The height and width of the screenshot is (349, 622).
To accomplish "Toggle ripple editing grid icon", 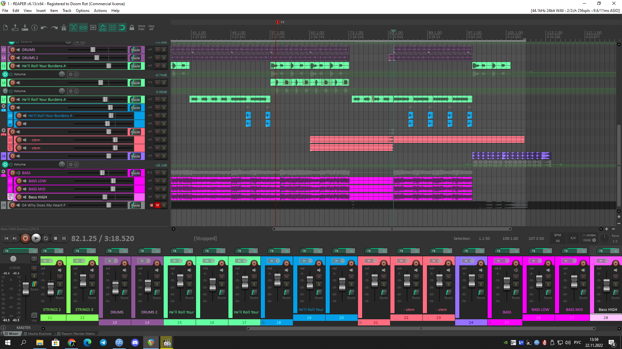I will [93, 28].
